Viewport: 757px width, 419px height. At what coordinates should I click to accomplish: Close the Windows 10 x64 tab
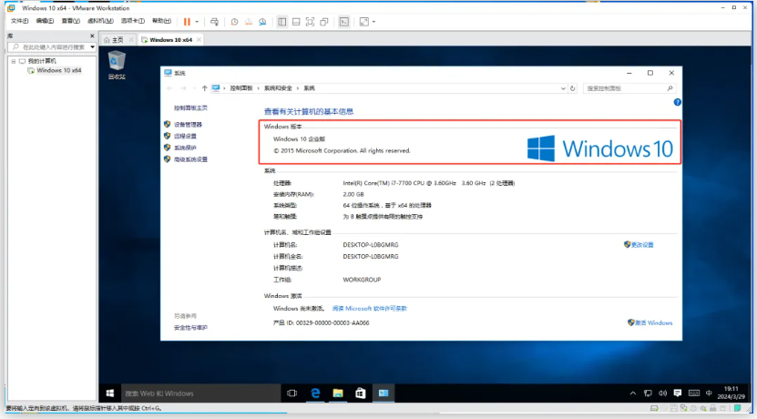(x=199, y=39)
